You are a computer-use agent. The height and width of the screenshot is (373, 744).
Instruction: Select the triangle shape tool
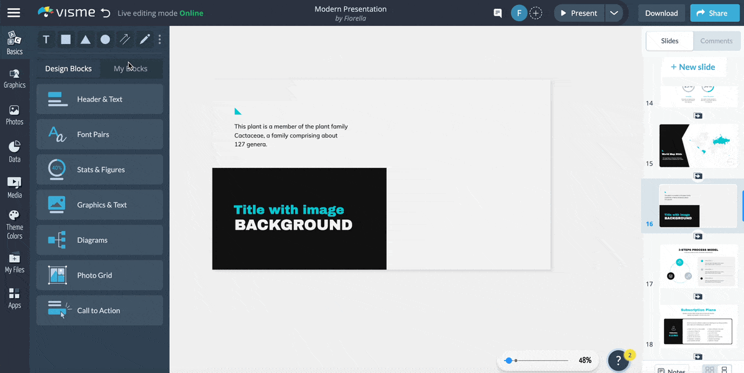pyautogui.click(x=86, y=40)
